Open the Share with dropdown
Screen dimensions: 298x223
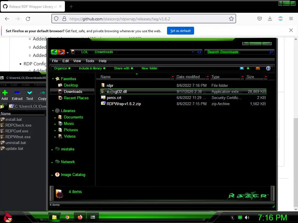123,68
